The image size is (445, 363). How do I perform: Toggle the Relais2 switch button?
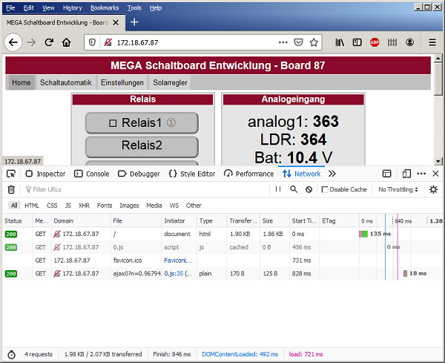[x=142, y=145]
